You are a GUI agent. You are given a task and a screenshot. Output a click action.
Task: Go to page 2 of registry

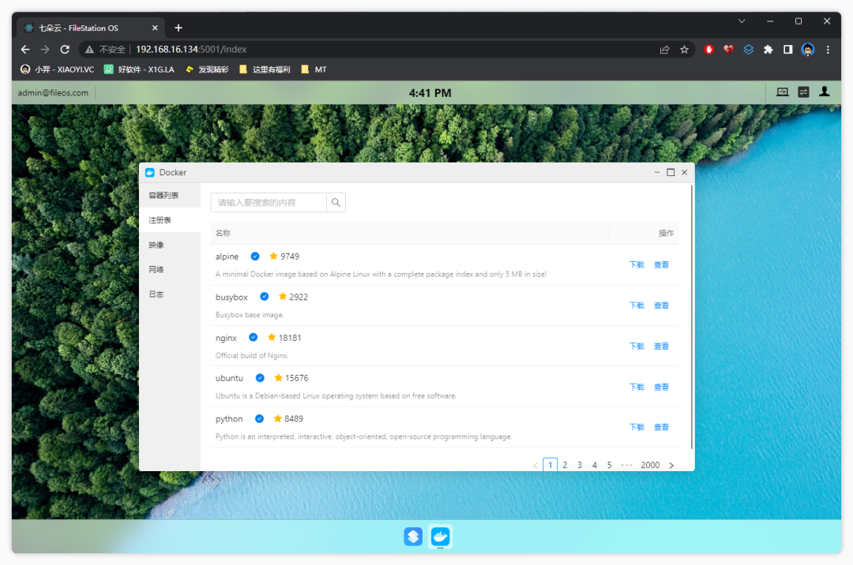(565, 465)
